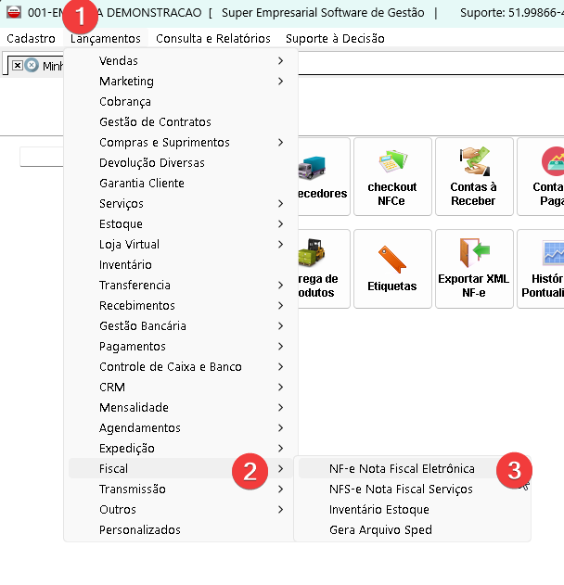Open Exportar XML NF-e shortcut
The width and height of the screenshot is (564, 585).
coord(473,269)
